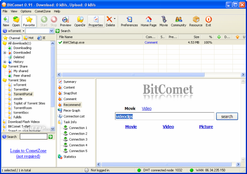This screenshot has width=247, height=174.
Task: Sort by the File Name column header
Action: (x=100, y=37)
